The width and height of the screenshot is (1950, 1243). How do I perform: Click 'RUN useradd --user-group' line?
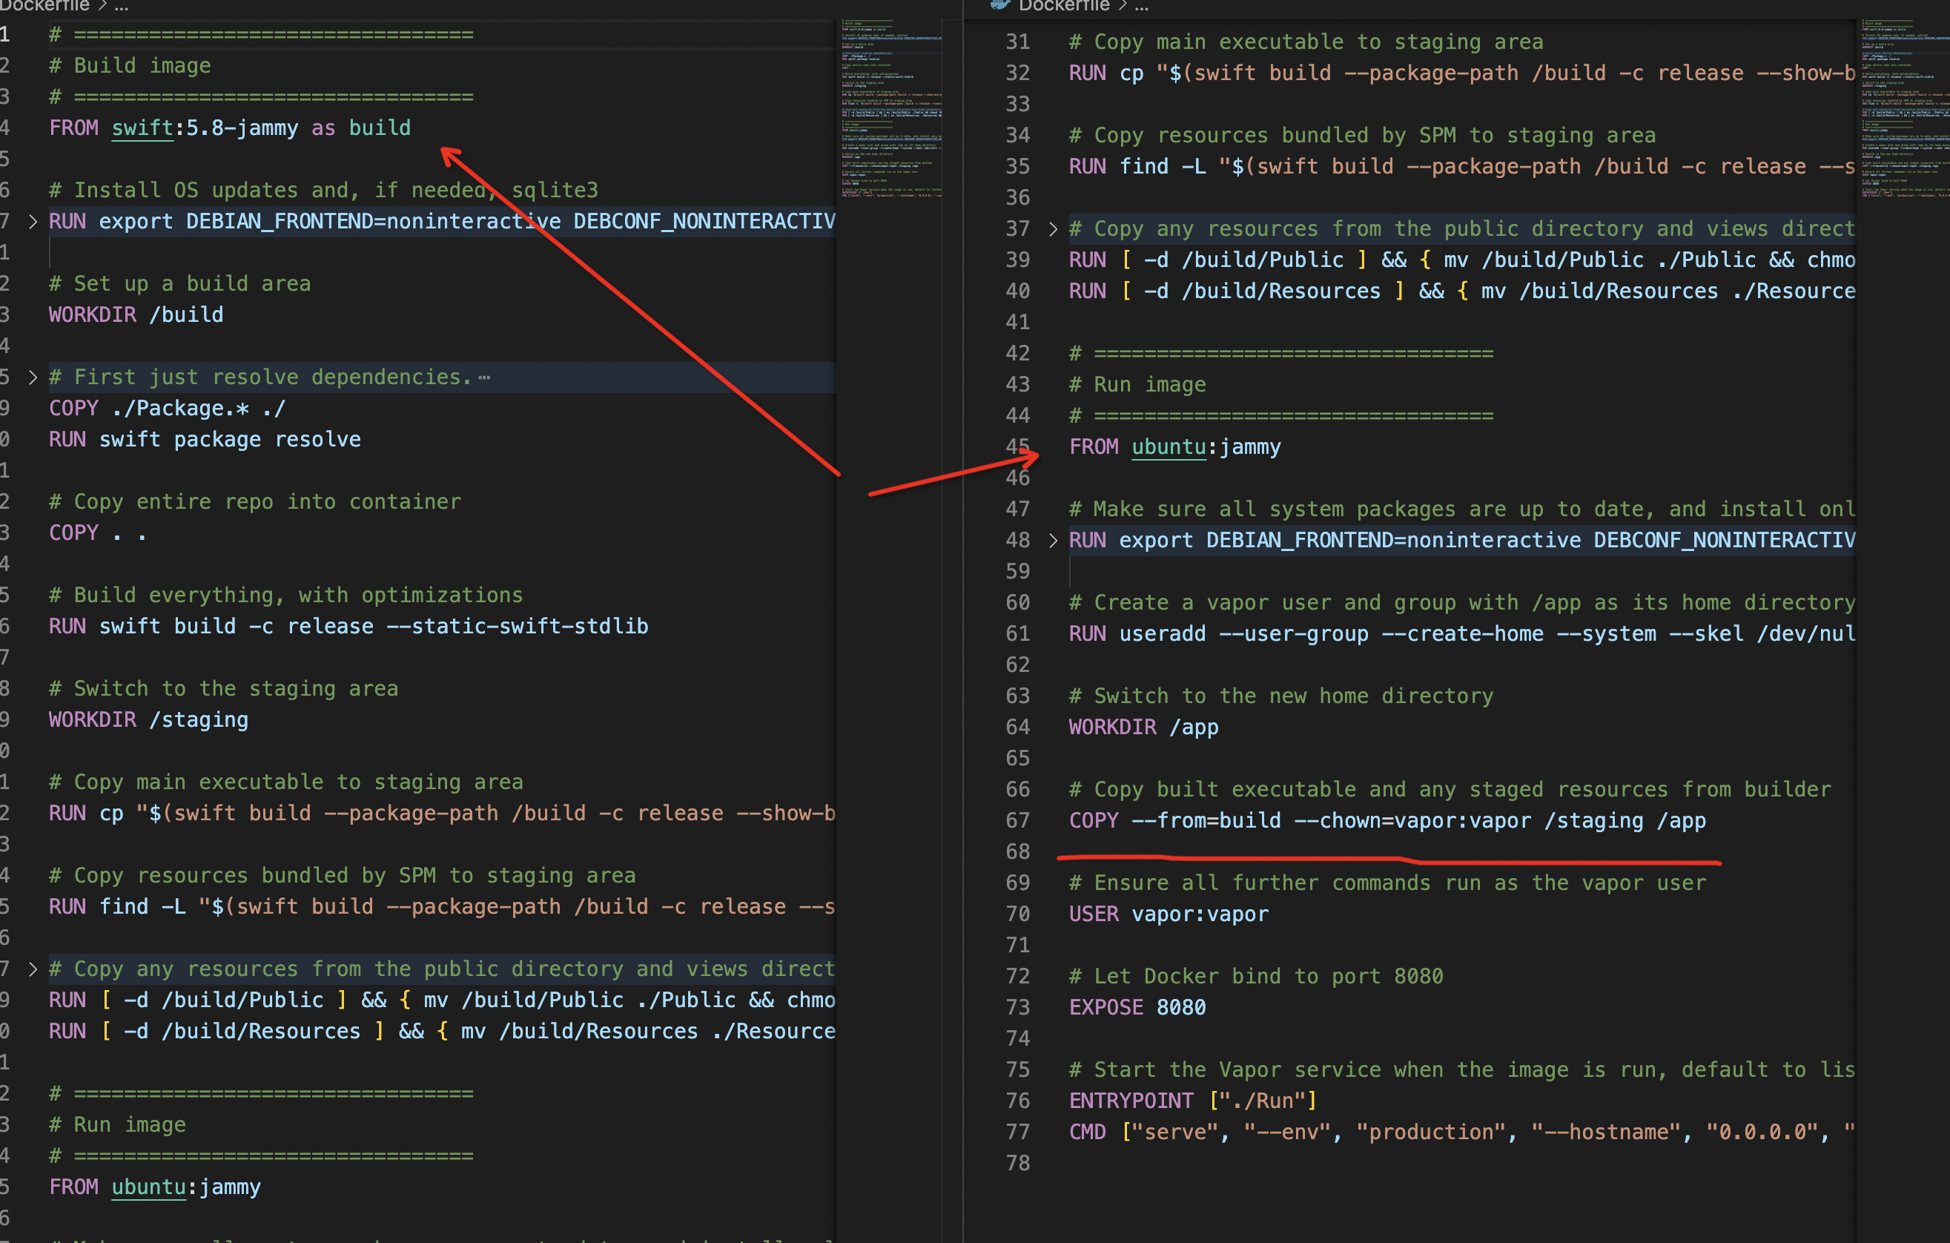1461,634
